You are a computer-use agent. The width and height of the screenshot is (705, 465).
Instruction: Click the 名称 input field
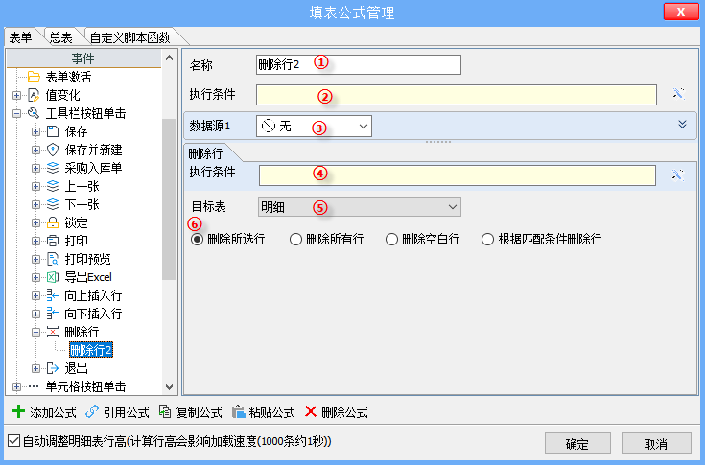tap(359, 64)
